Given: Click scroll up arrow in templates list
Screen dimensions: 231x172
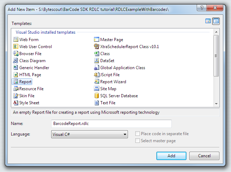Looking at the screenshot, I should coord(216,32).
